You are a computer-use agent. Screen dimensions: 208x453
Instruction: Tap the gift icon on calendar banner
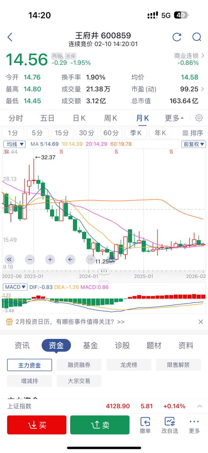pos(9,322)
